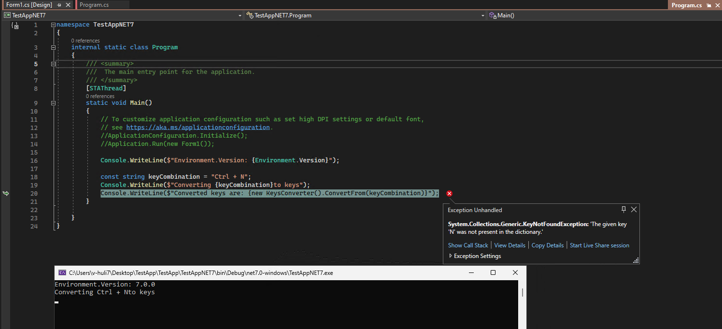Click the method icon beside Main()
Viewport: 722px width, 329px height.
pos(493,15)
